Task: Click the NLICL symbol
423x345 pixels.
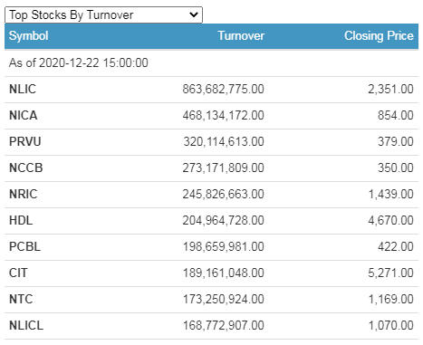Action: tap(26, 325)
